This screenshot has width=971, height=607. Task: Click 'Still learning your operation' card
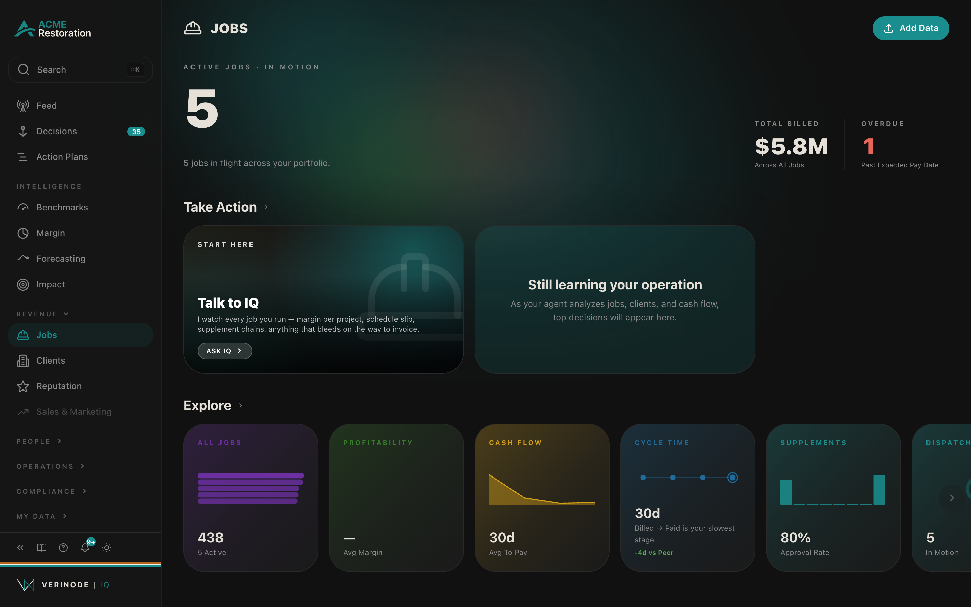615,299
